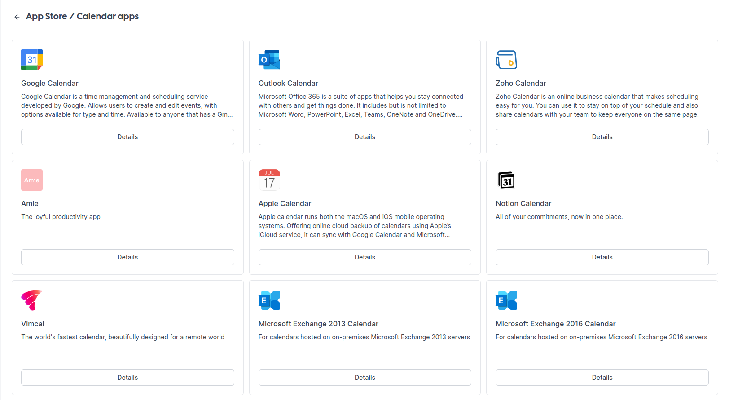Screen dimensions: 729x400
Task: Click the Zoho Calendar app icon
Action: (506, 60)
